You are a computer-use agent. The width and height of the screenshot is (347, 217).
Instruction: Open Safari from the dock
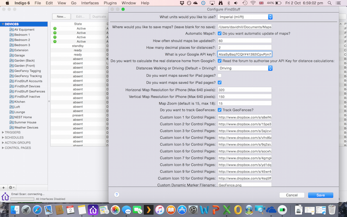(x=37, y=209)
